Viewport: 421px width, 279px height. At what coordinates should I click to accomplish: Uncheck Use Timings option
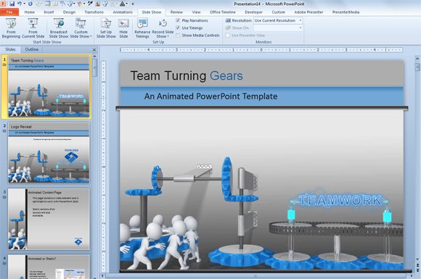tap(178, 28)
